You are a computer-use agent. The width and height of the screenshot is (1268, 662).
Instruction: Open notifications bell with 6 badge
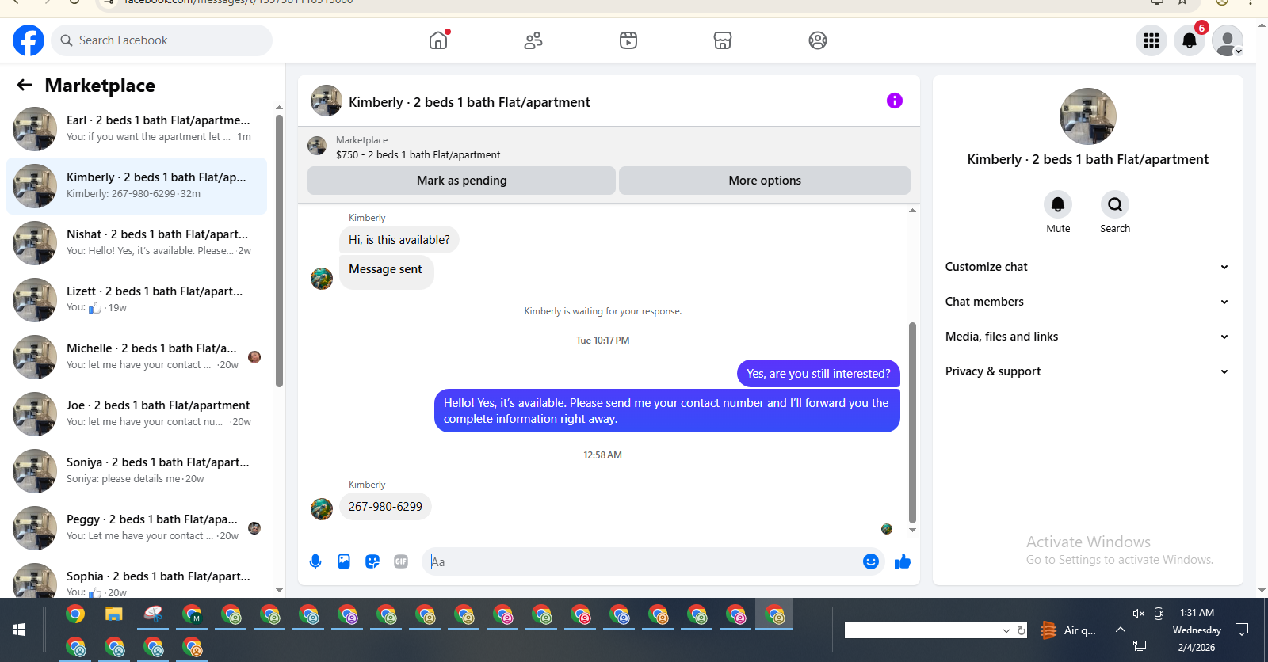[1190, 40]
